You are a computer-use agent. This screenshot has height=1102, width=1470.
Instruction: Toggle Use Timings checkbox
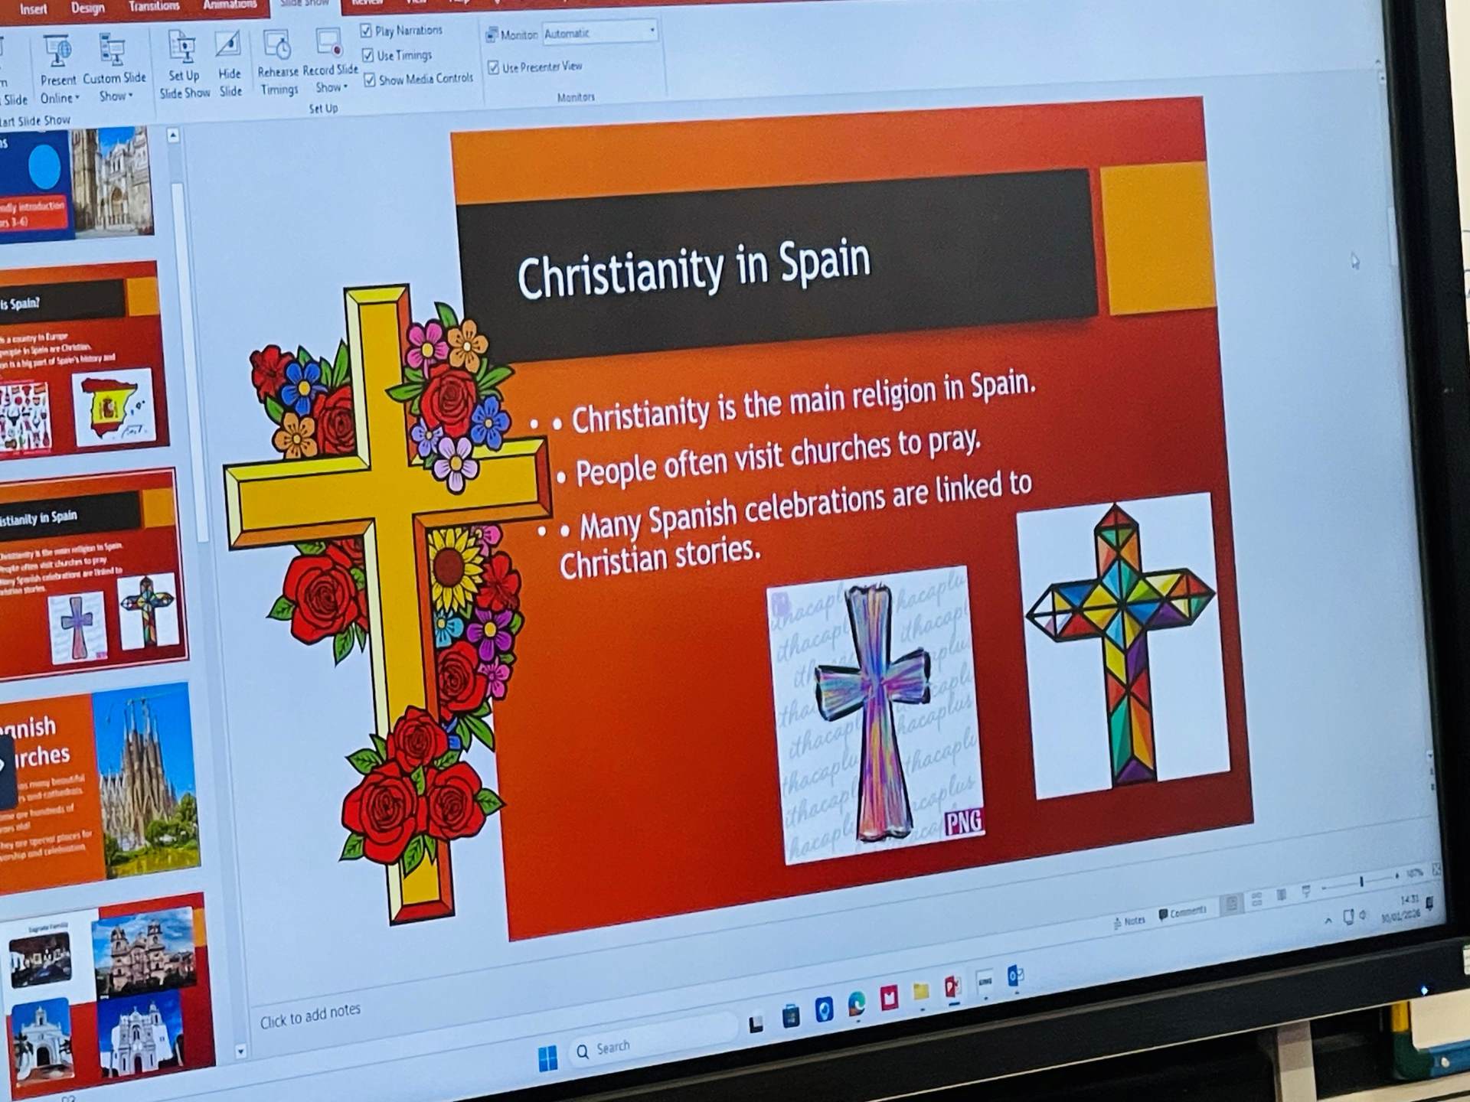368,55
